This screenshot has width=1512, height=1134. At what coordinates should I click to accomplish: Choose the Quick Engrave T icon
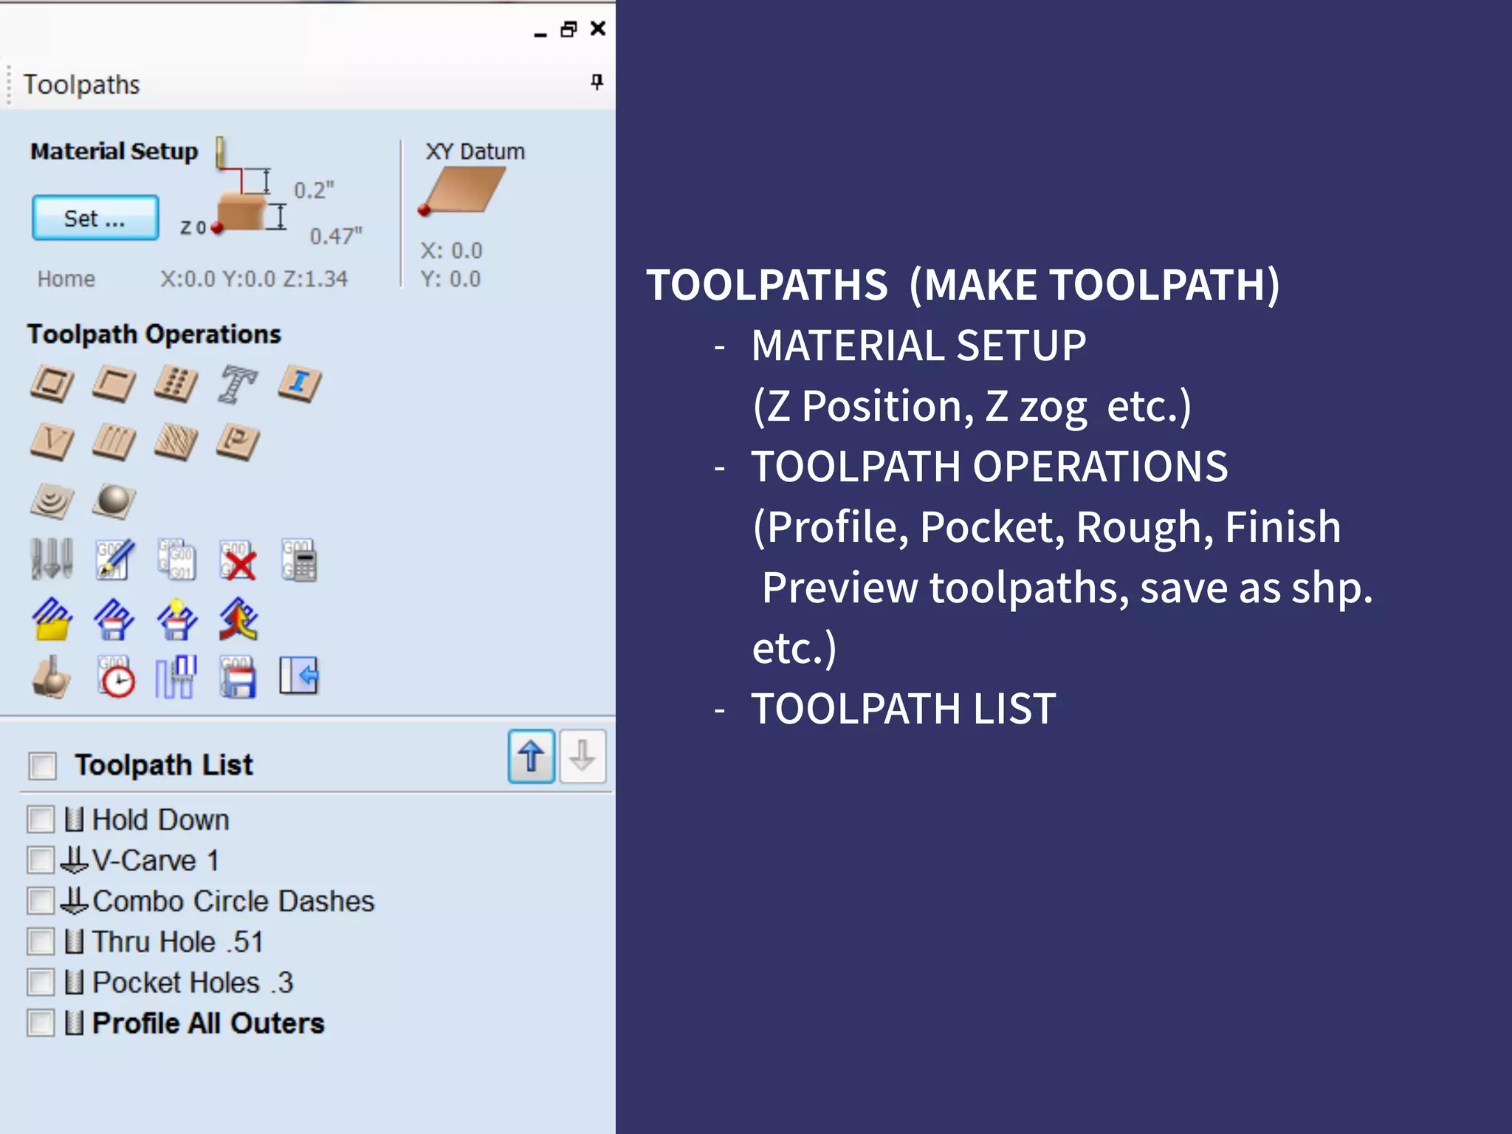pyautogui.click(x=238, y=384)
